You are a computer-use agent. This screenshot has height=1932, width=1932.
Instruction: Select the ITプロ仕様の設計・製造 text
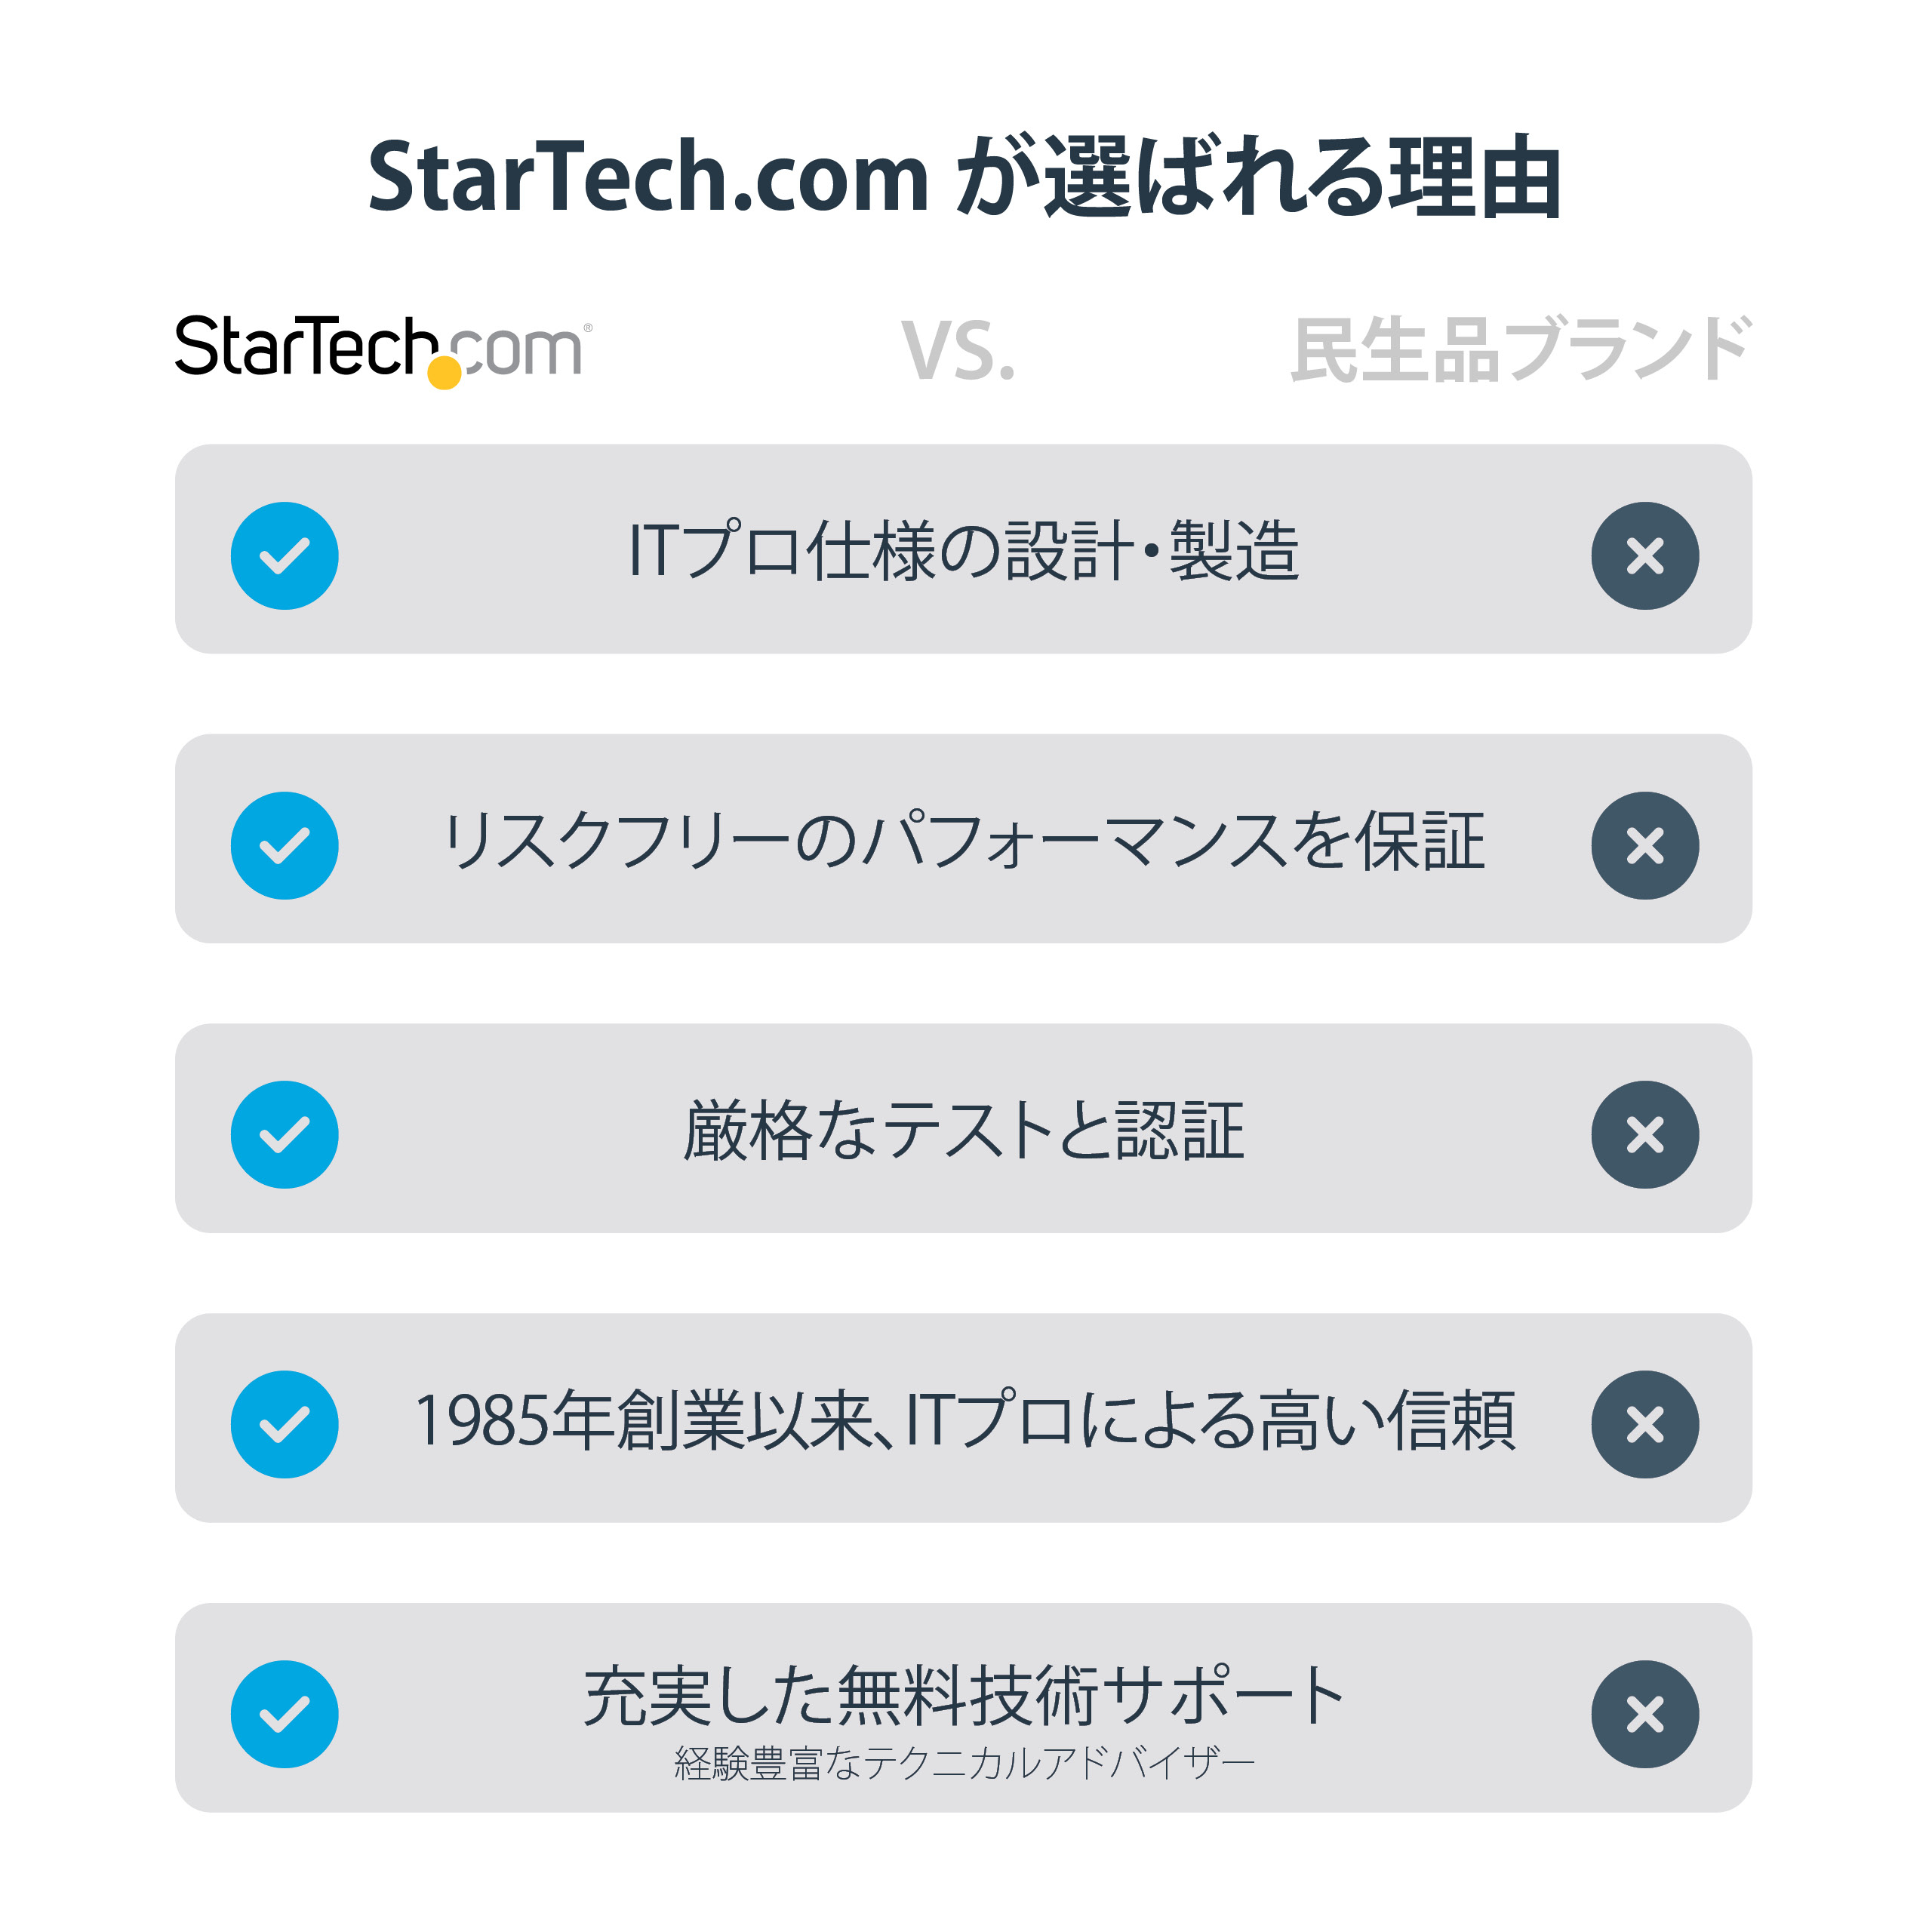(x=964, y=551)
